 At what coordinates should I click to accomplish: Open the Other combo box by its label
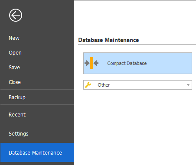coord(104,85)
